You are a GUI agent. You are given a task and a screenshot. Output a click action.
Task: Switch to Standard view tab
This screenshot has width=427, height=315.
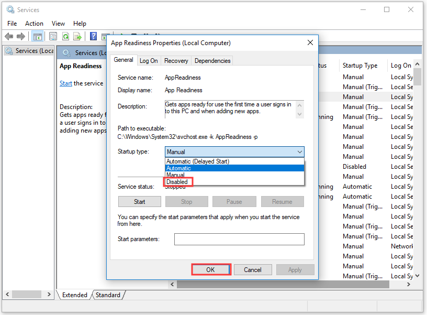coord(108,295)
